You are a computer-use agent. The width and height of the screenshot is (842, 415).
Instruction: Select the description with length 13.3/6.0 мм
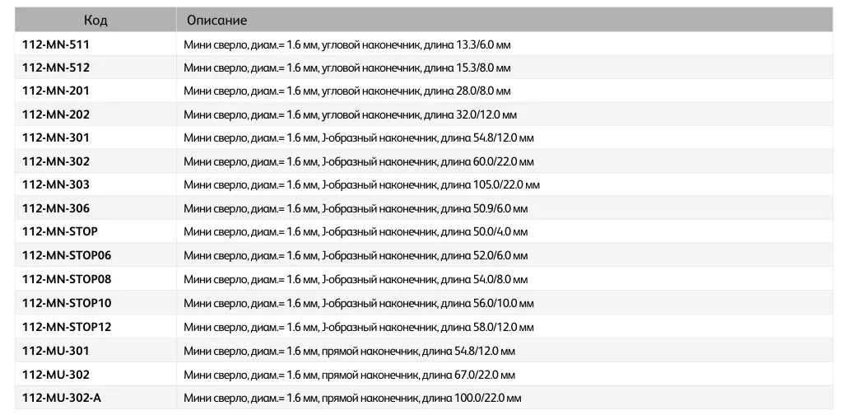click(x=352, y=44)
